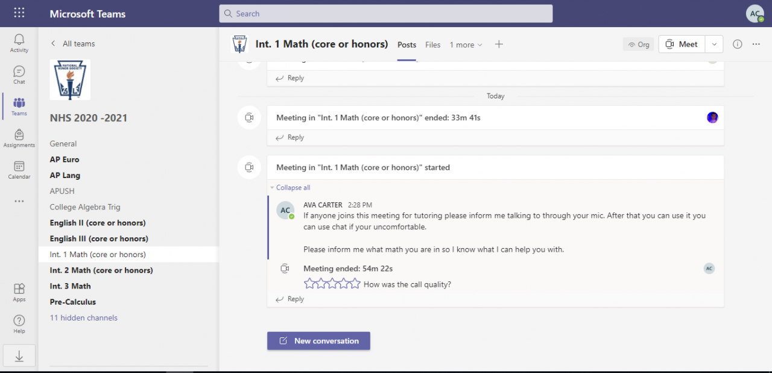Click the user profile avatar AC top right
This screenshot has width=772, height=373.
[755, 13]
